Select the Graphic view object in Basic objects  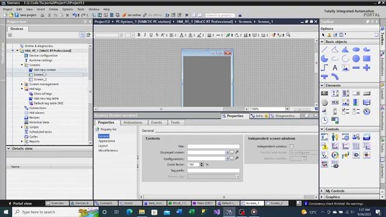tap(346, 68)
